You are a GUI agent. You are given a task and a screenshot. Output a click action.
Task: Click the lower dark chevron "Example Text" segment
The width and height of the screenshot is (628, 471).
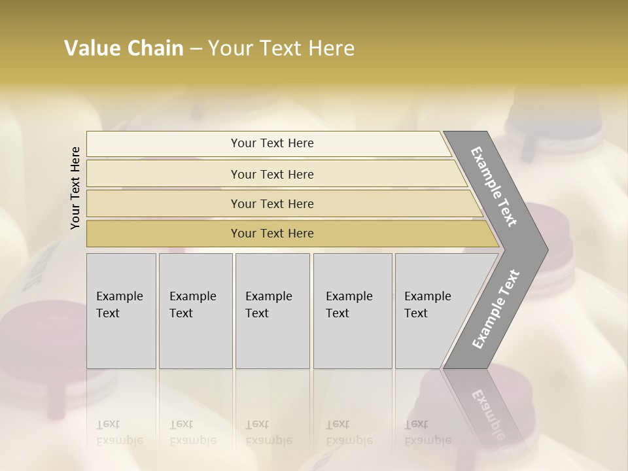[496, 309]
